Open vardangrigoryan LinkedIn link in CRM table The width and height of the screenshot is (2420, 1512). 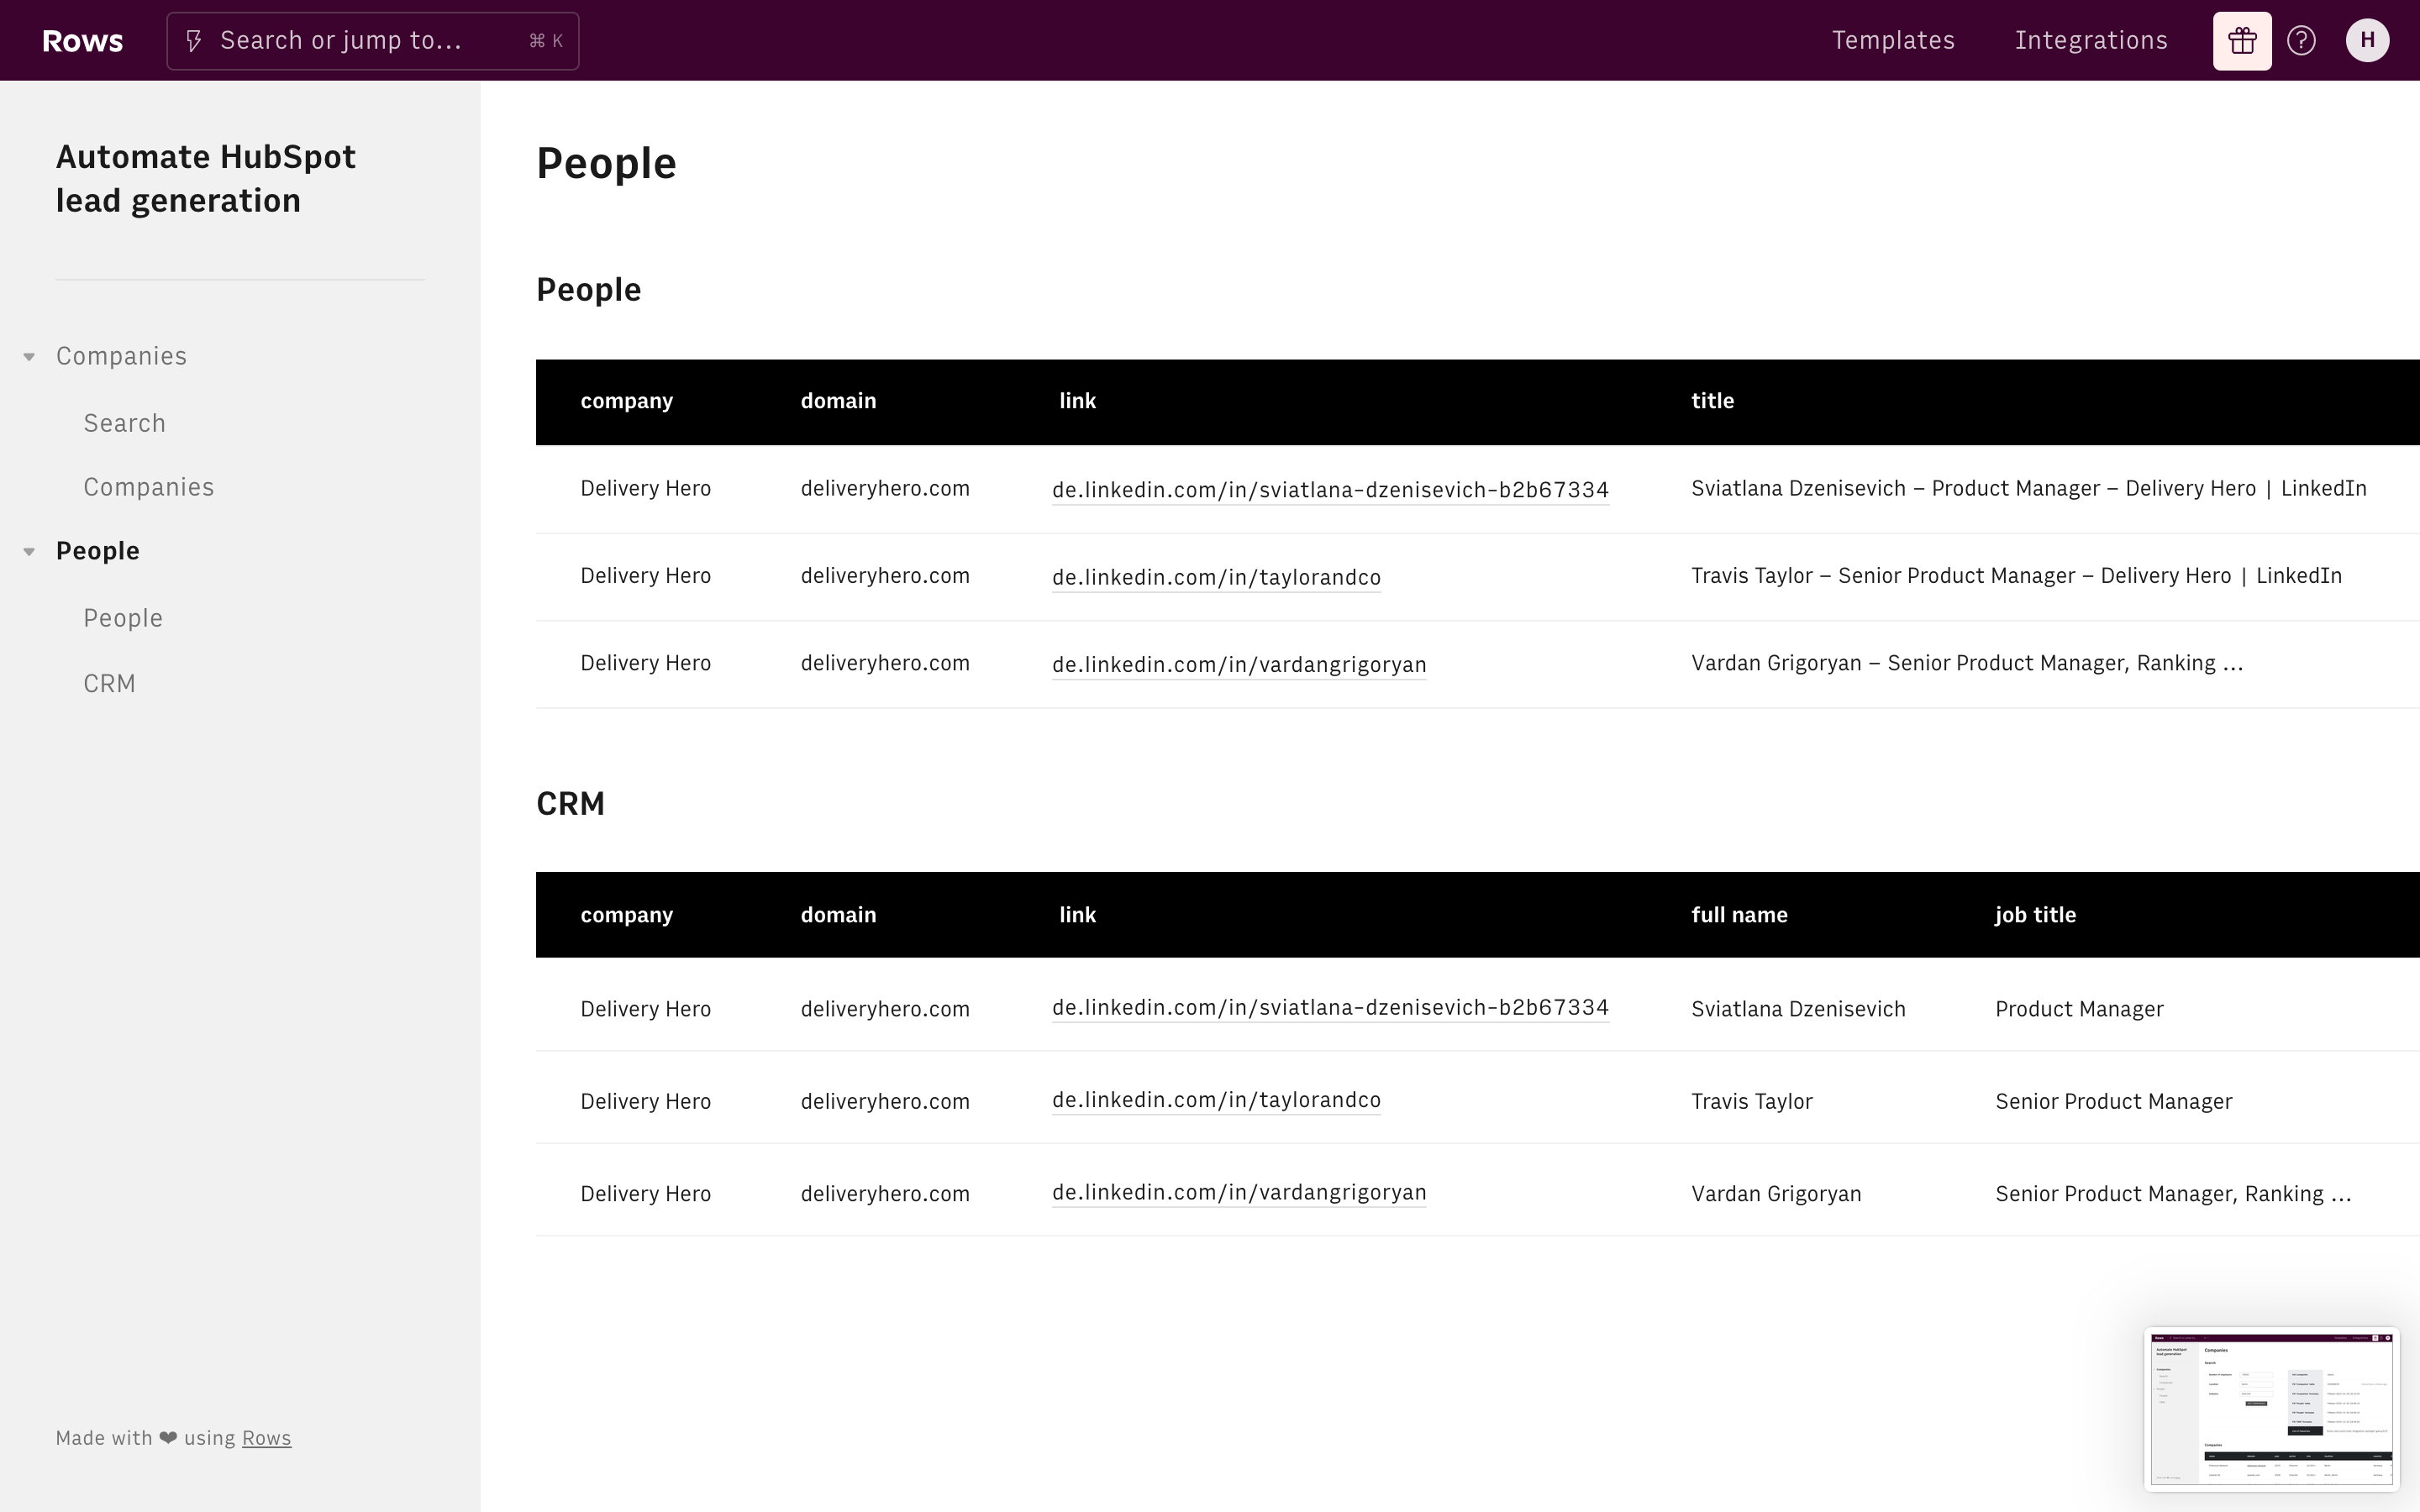(1239, 1193)
